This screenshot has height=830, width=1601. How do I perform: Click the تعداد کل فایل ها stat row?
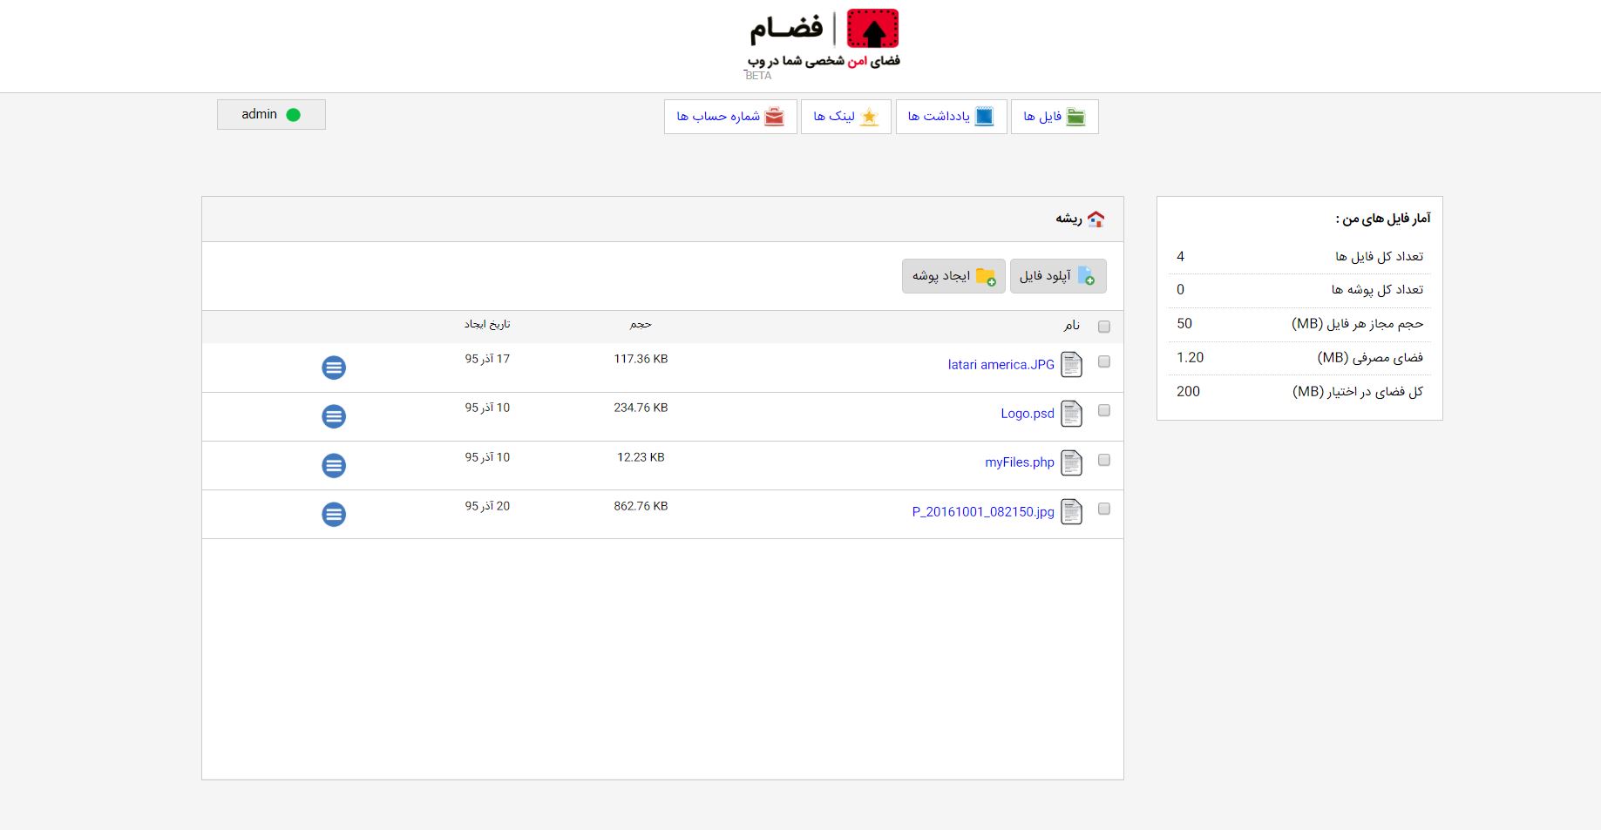[x=1299, y=257]
